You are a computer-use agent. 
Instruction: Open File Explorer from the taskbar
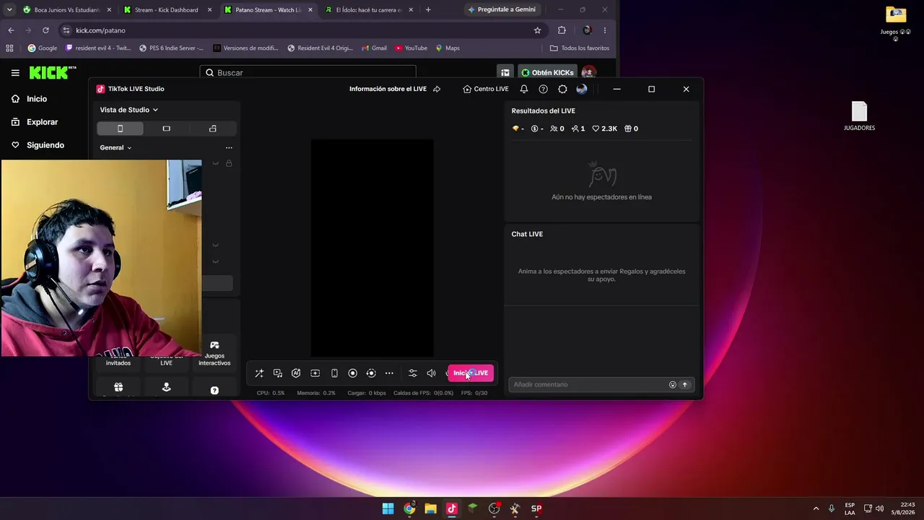(x=430, y=508)
